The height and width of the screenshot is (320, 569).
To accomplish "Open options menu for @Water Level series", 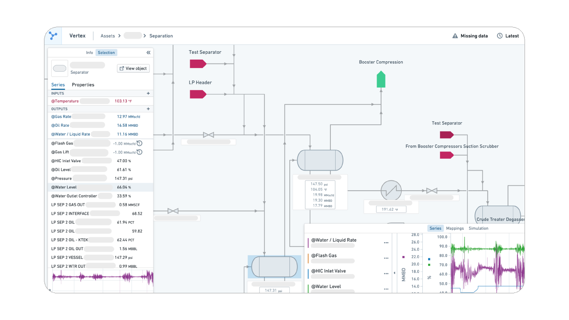I will pos(386,289).
